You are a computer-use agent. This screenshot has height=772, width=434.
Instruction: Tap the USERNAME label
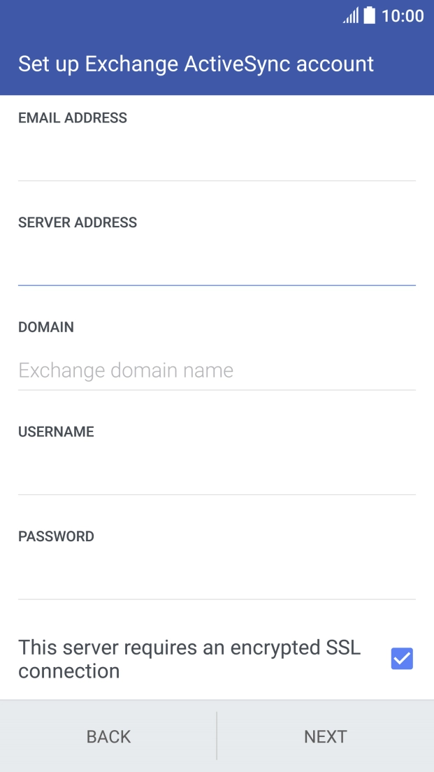(x=56, y=432)
